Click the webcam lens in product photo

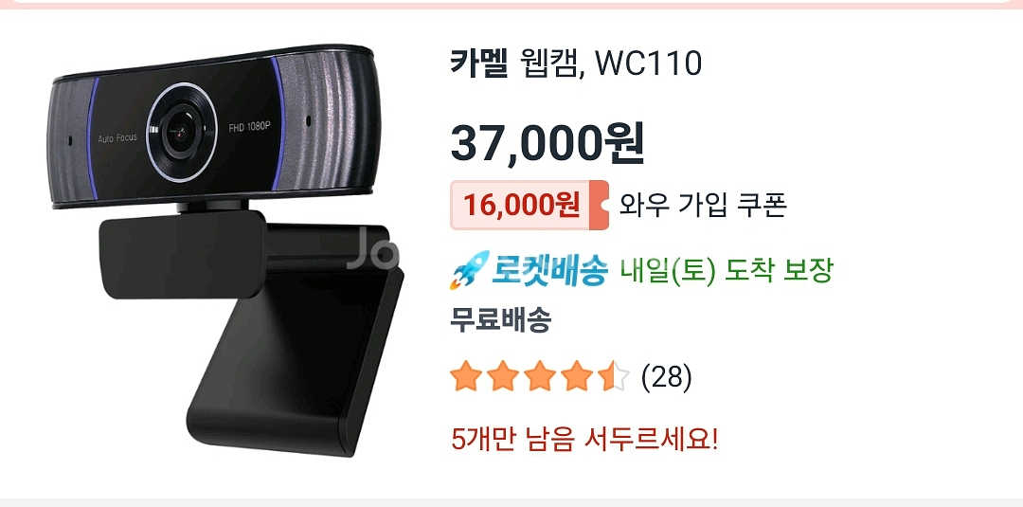[x=181, y=133]
